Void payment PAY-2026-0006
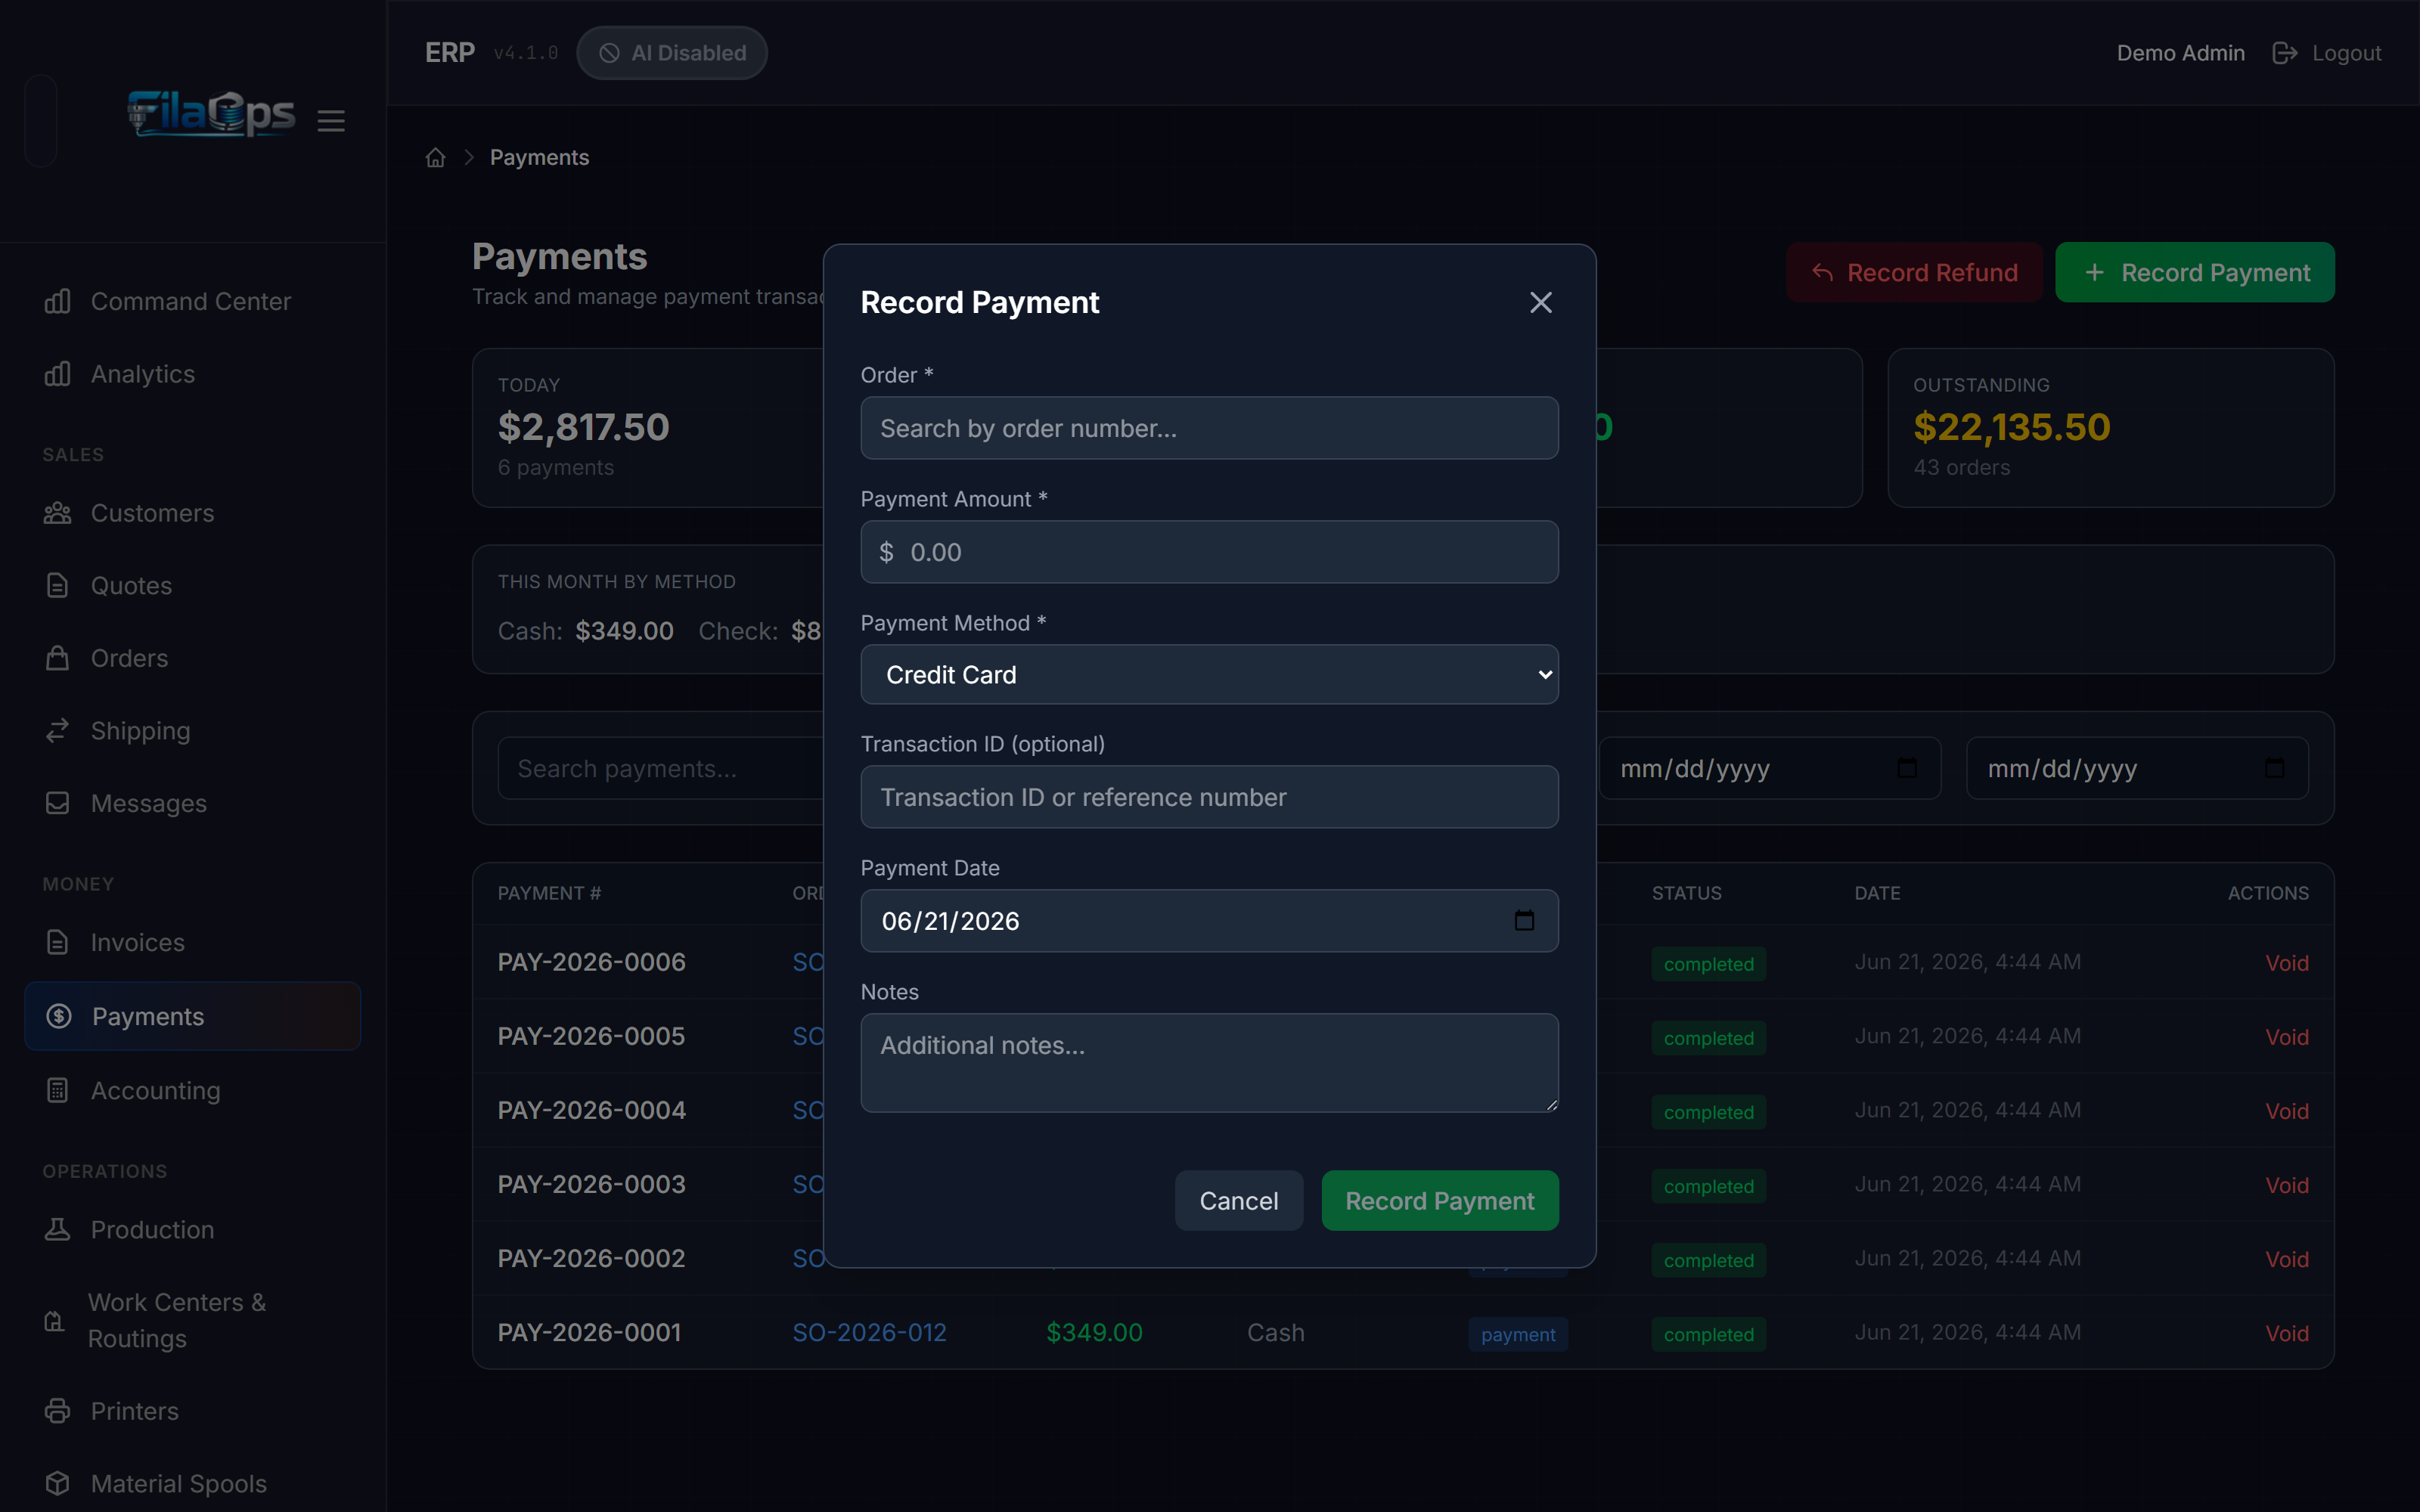Image resolution: width=2420 pixels, height=1512 pixels. click(2286, 963)
